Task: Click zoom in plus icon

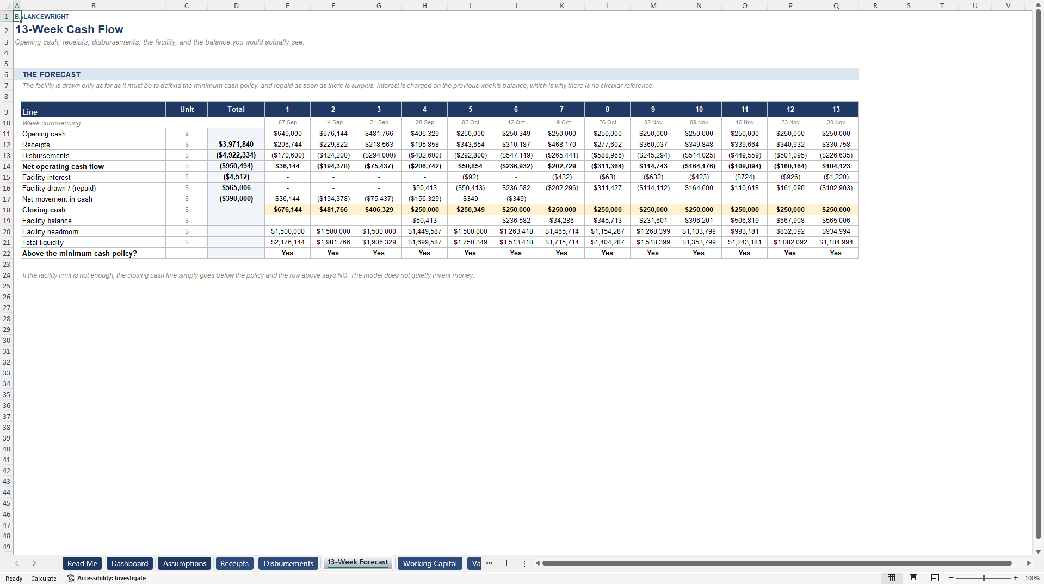Action: [x=1015, y=578]
